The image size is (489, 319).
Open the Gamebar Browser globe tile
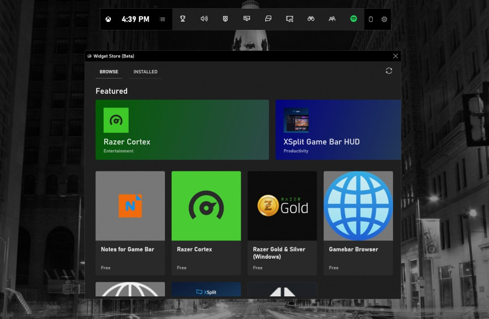(x=358, y=223)
